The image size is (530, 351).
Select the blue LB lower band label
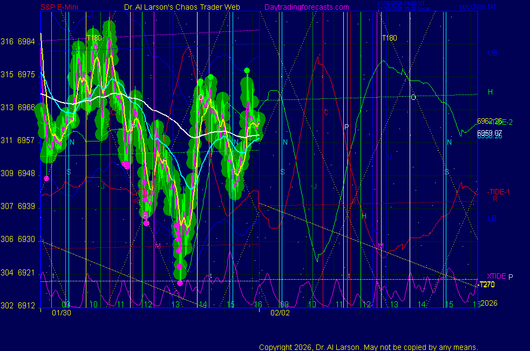(x=492, y=219)
